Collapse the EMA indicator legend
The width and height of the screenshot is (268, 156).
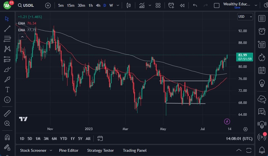click(x=22, y=37)
